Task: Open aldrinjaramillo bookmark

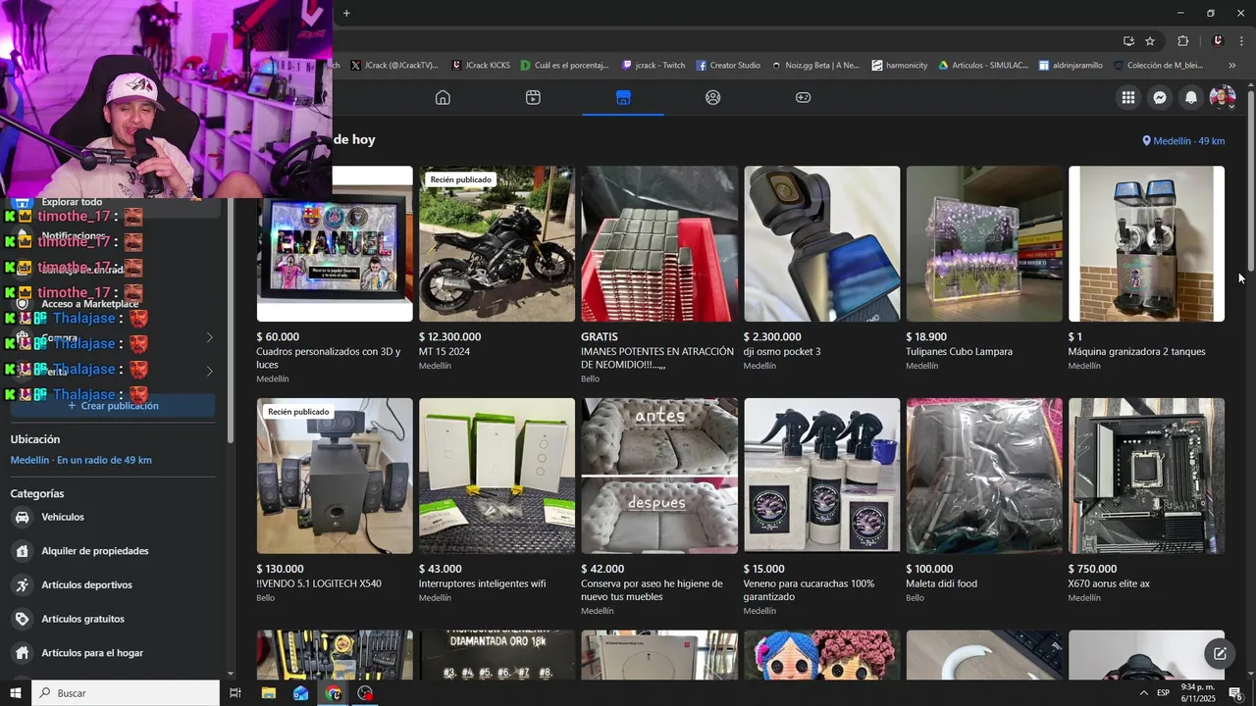Action: [1071, 66]
